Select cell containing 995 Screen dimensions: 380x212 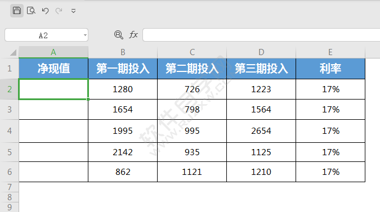(x=192, y=131)
